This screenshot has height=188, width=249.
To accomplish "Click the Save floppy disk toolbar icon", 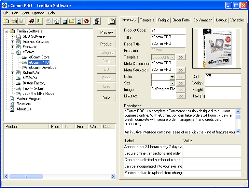I will [22, 21].
